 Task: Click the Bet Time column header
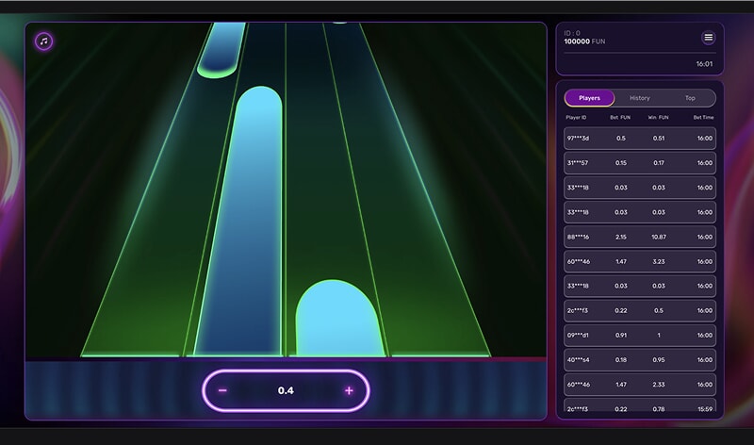click(x=703, y=118)
